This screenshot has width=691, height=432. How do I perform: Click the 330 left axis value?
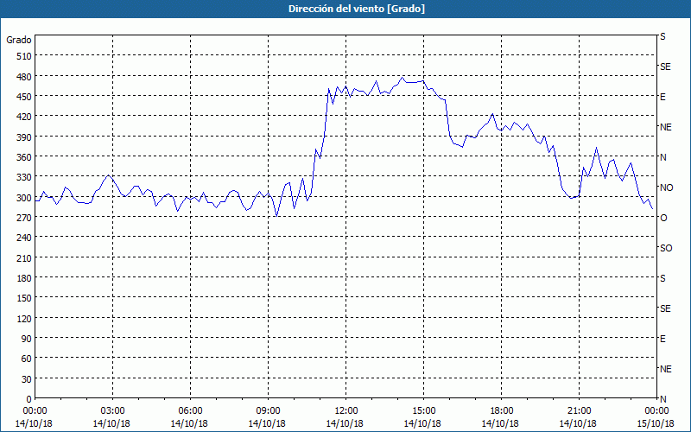click(x=24, y=177)
